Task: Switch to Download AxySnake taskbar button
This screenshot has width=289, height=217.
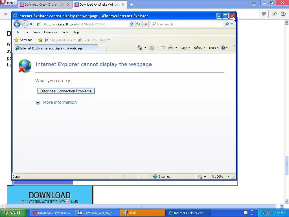Action: pos(52,213)
